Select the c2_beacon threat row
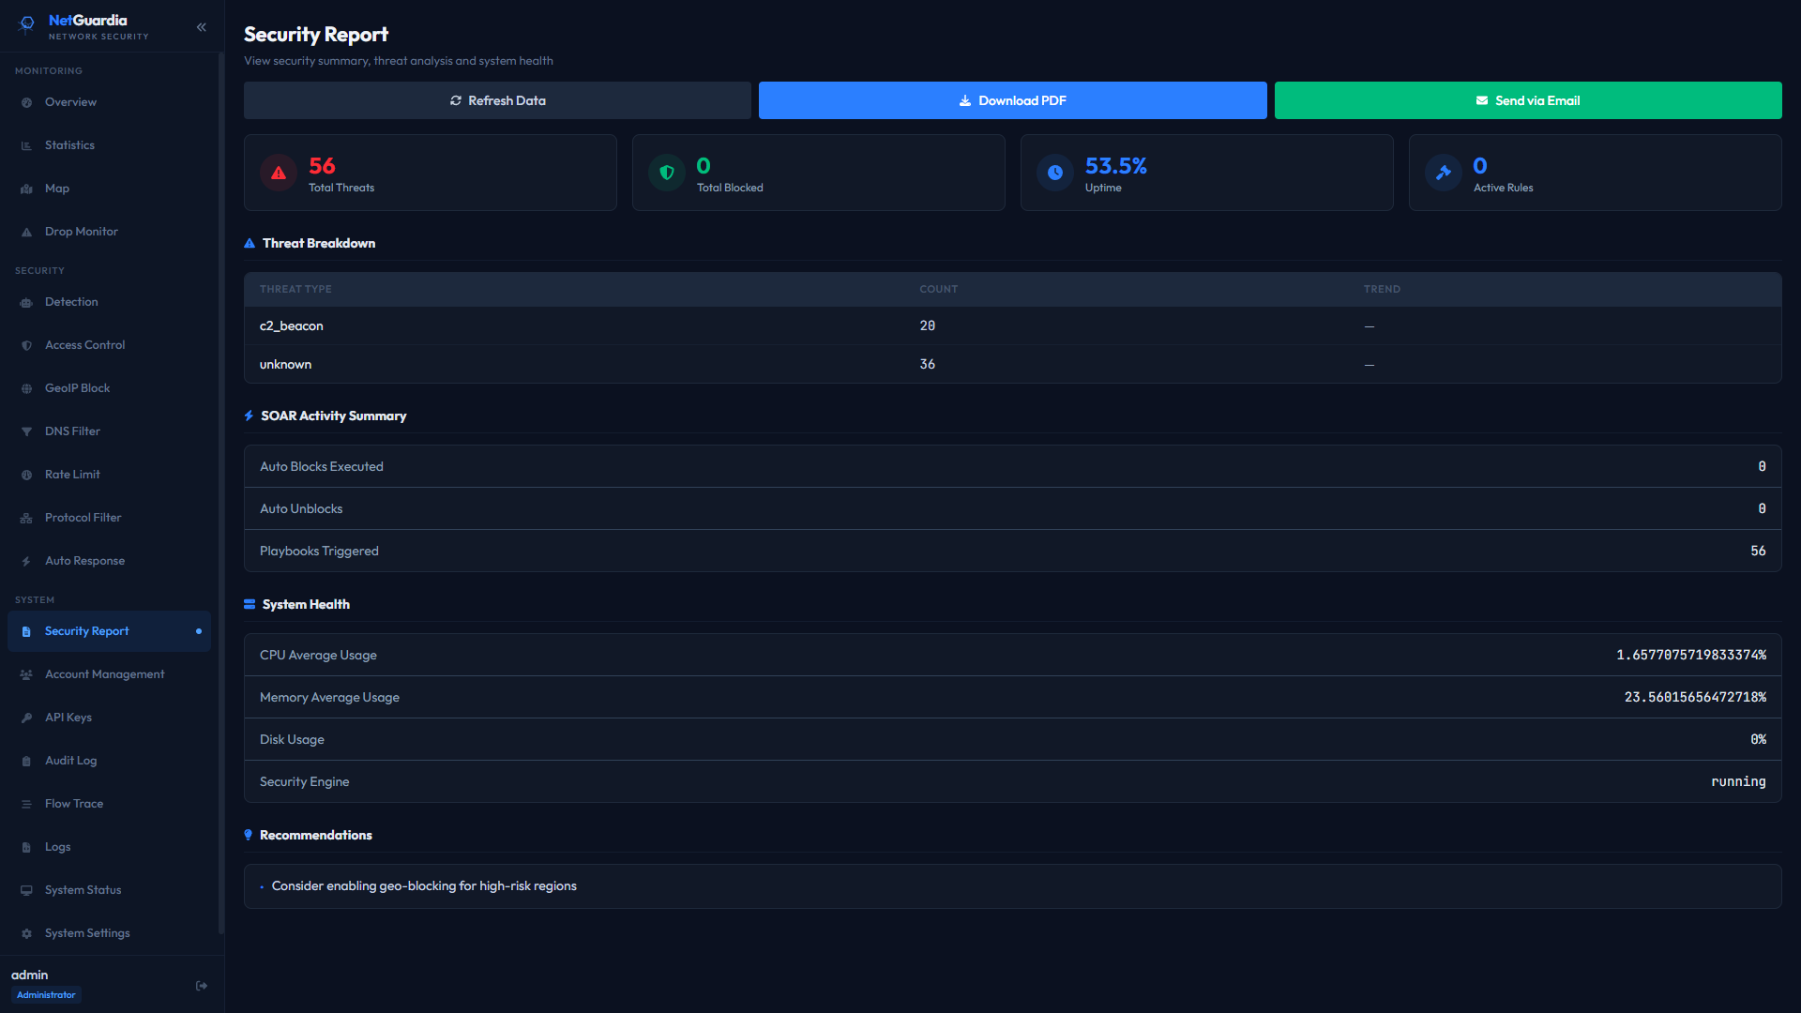This screenshot has width=1801, height=1013. click(1012, 325)
